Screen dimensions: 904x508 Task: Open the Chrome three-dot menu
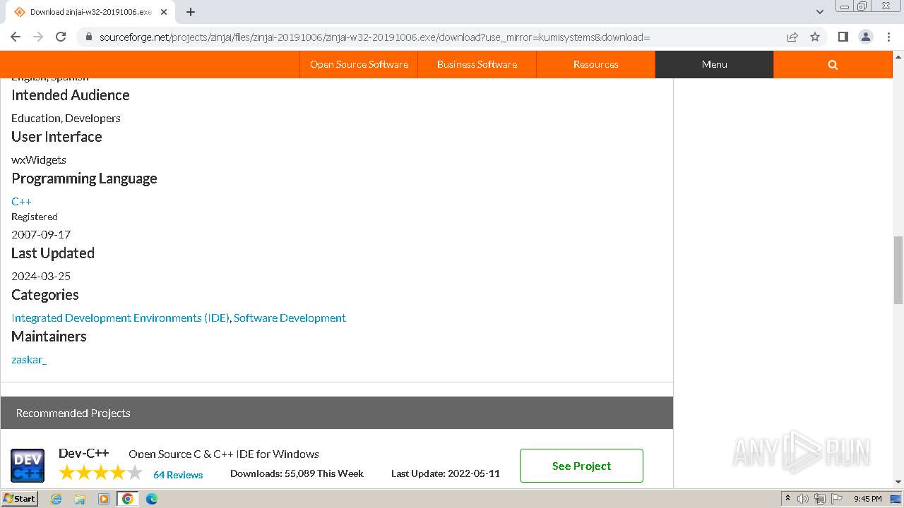(x=888, y=37)
